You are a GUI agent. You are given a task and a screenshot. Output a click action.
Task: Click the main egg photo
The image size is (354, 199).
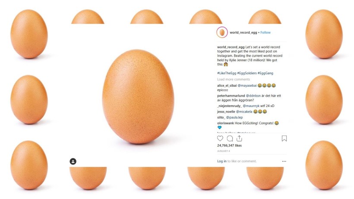click(x=136, y=96)
